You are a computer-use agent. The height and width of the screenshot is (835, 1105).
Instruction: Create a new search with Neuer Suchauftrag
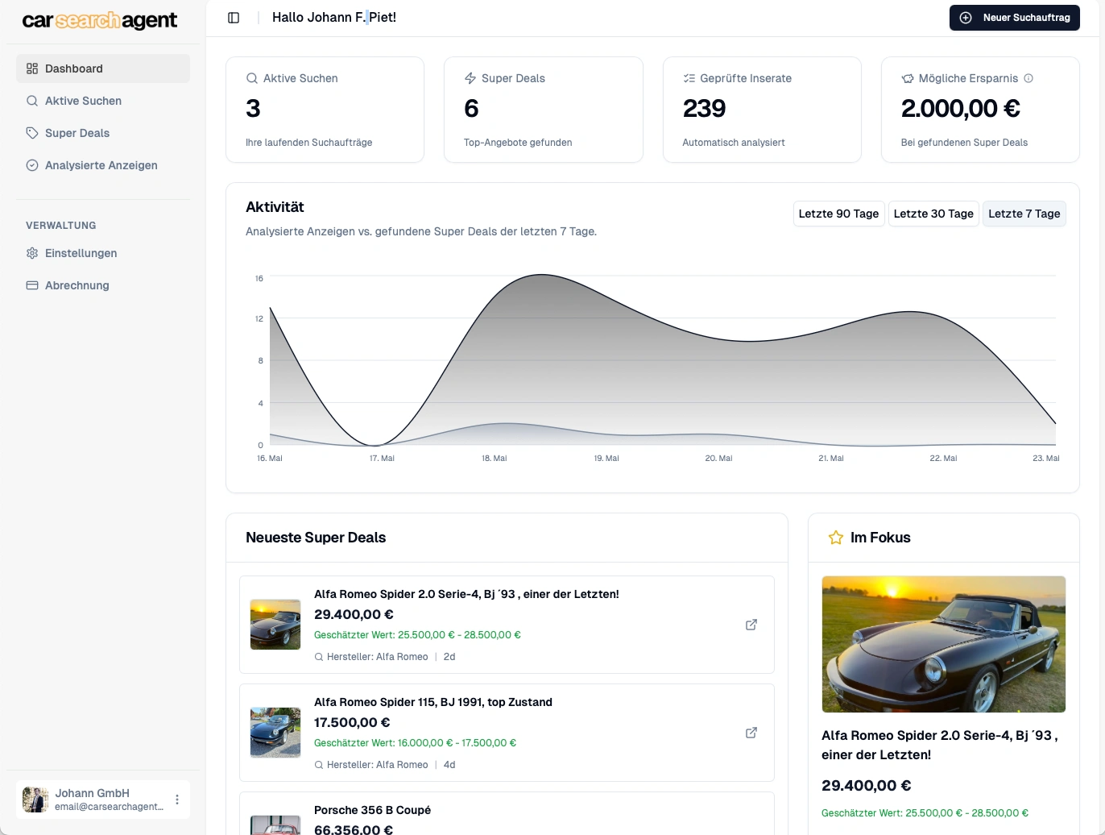pyautogui.click(x=1015, y=18)
